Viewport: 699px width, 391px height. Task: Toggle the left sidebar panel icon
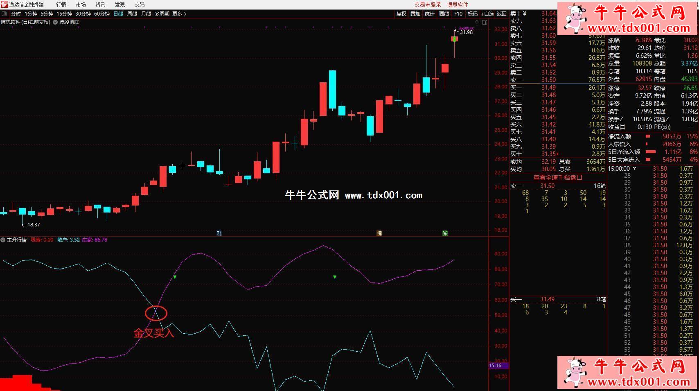[4, 14]
